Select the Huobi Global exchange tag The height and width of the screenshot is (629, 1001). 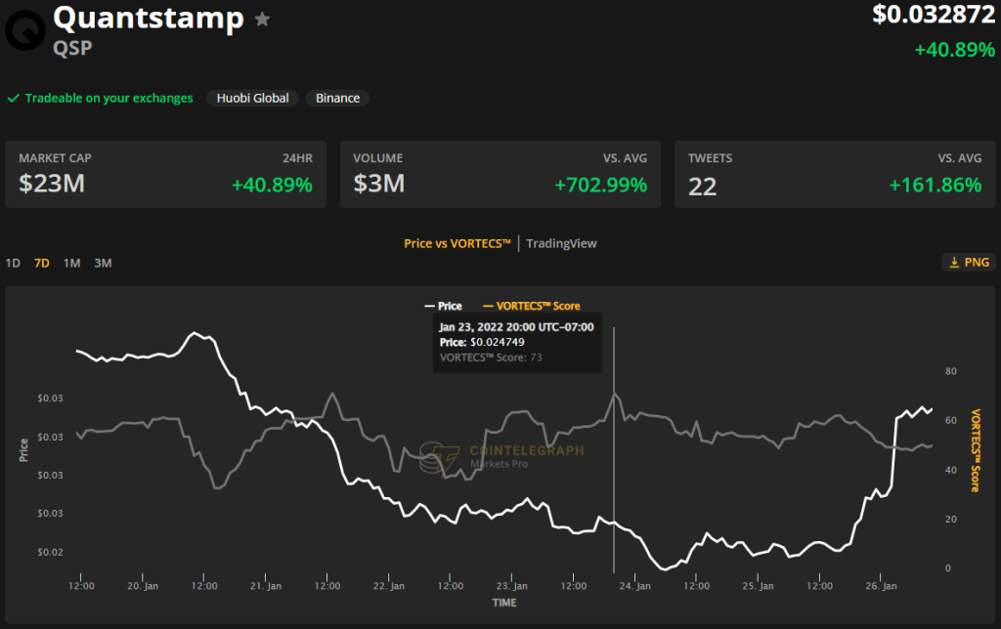point(251,99)
